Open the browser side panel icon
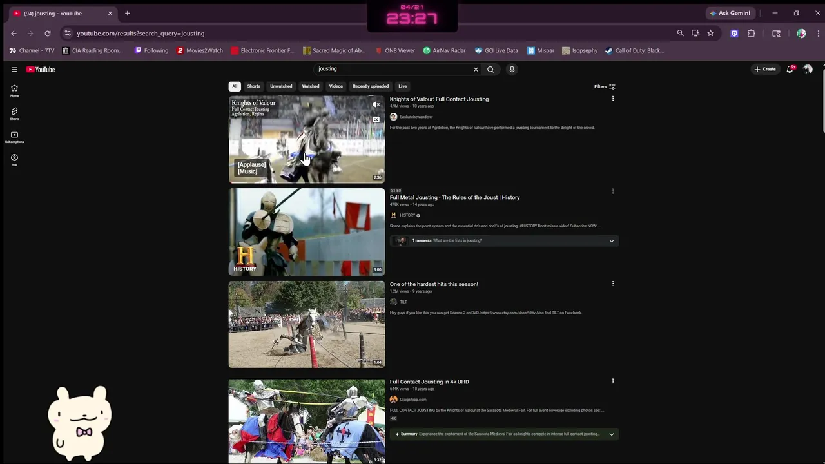The height and width of the screenshot is (464, 825). (x=776, y=34)
